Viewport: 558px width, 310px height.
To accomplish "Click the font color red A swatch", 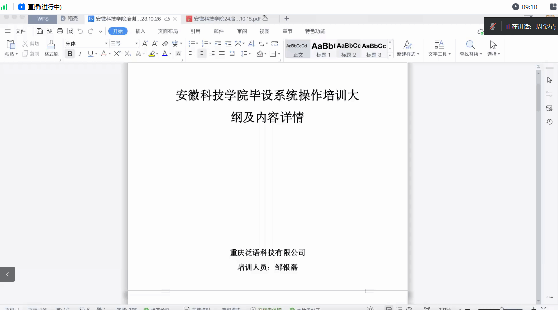I will click(164, 54).
